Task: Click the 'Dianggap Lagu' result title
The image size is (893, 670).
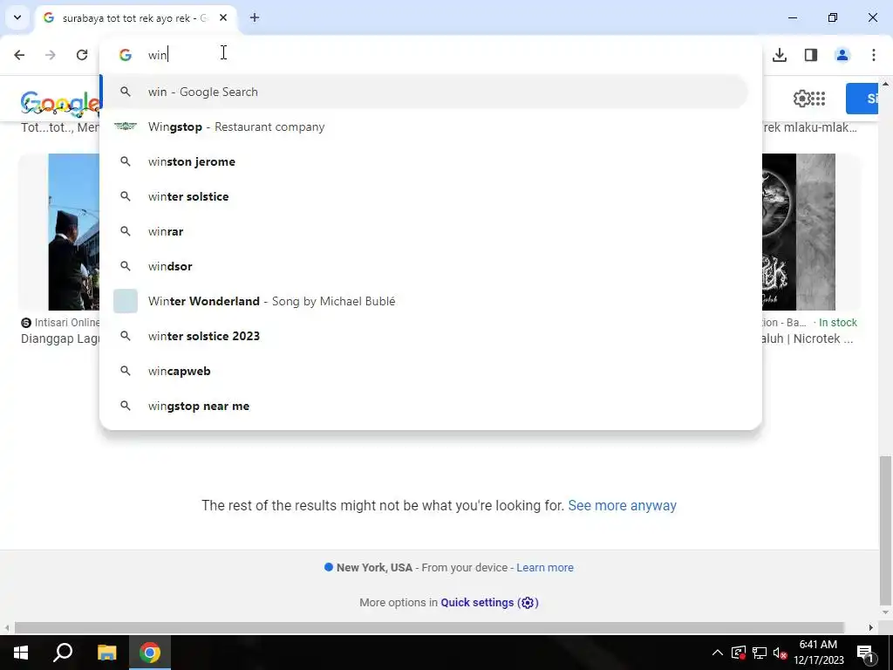Action: tap(60, 338)
